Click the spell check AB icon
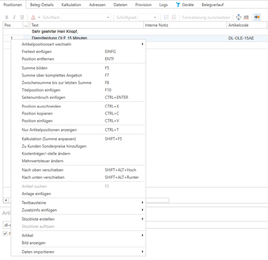Viewport: 268px width, 260px height. [x=246, y=17]
